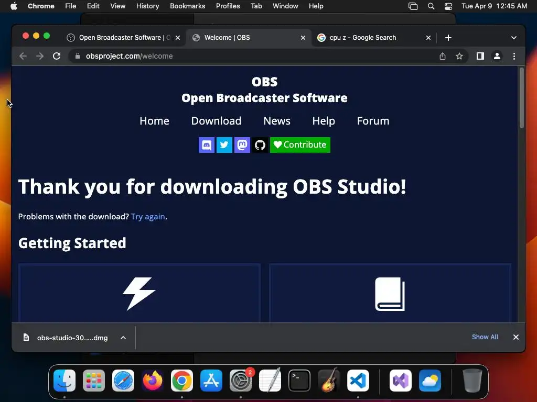This screenshot has width=537, height=402.
Task: Click Show All downloads
Action: point(485,337)
